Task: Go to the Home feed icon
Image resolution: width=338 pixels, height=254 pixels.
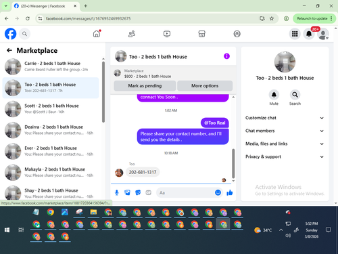Action: pyautogui.click(x=97, y=34)
